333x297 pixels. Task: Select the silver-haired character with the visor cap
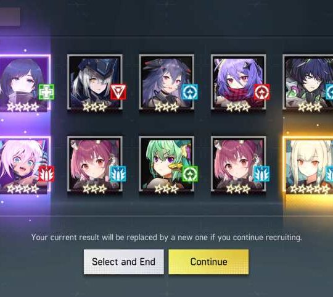pos(95,83)
